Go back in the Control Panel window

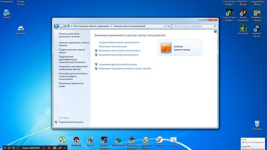[x=56, y=26]
